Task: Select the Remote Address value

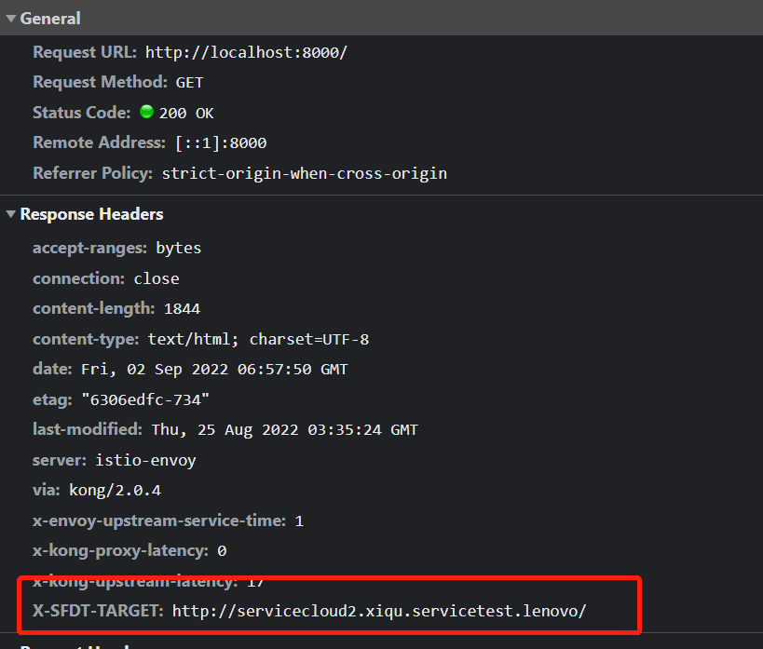Action: coord(221,142)
